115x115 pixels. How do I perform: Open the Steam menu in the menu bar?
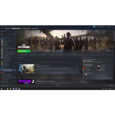tap(2, 26)
